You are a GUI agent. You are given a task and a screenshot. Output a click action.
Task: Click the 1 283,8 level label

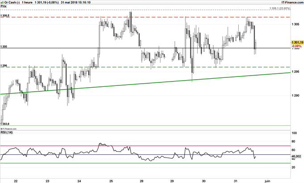pos(5,124)
